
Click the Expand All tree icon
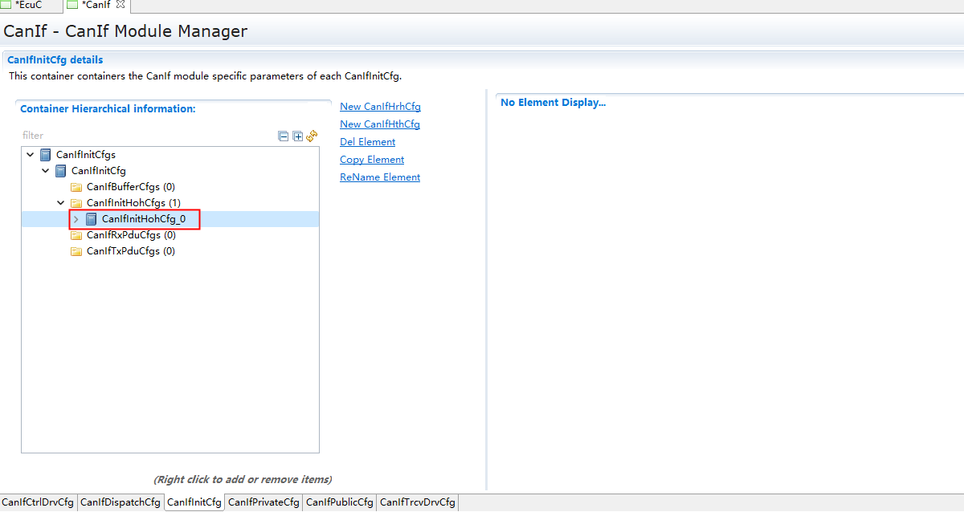click(x=297, y=136)
